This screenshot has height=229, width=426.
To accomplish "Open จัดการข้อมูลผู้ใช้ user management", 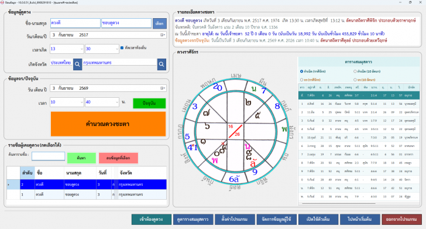I will point(276,219).
